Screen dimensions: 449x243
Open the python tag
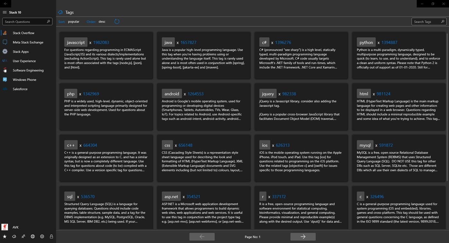click(x=366, y=42)
